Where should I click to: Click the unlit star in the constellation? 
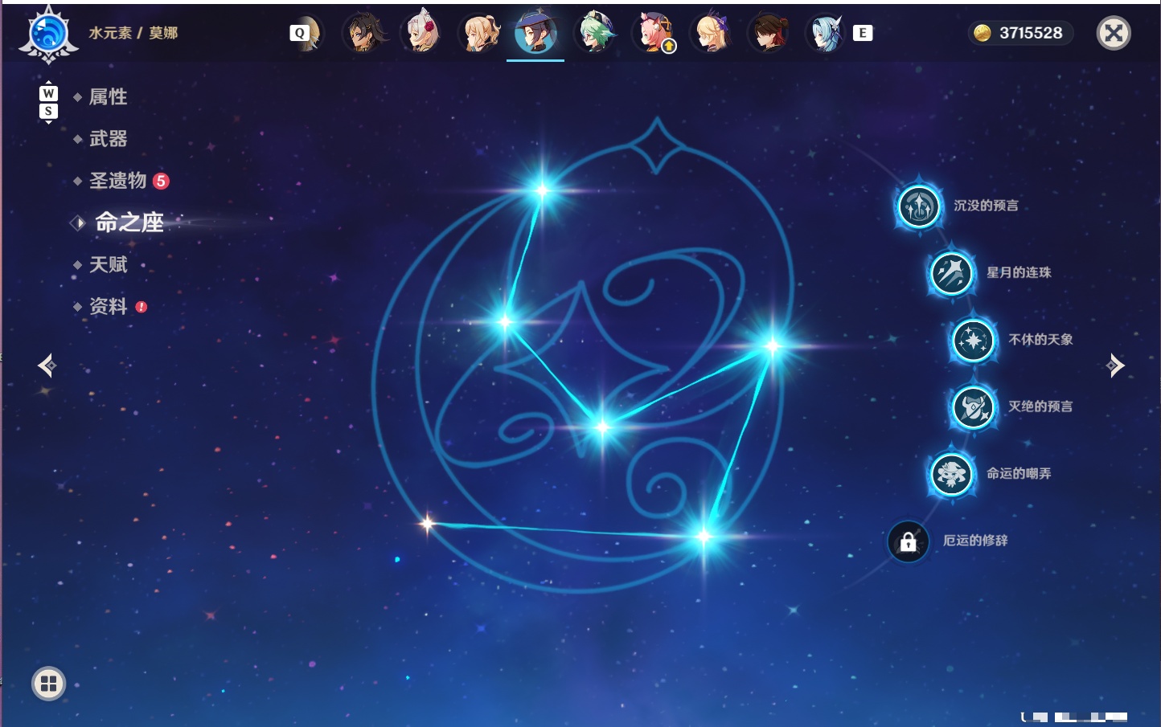tap(427, 524)
